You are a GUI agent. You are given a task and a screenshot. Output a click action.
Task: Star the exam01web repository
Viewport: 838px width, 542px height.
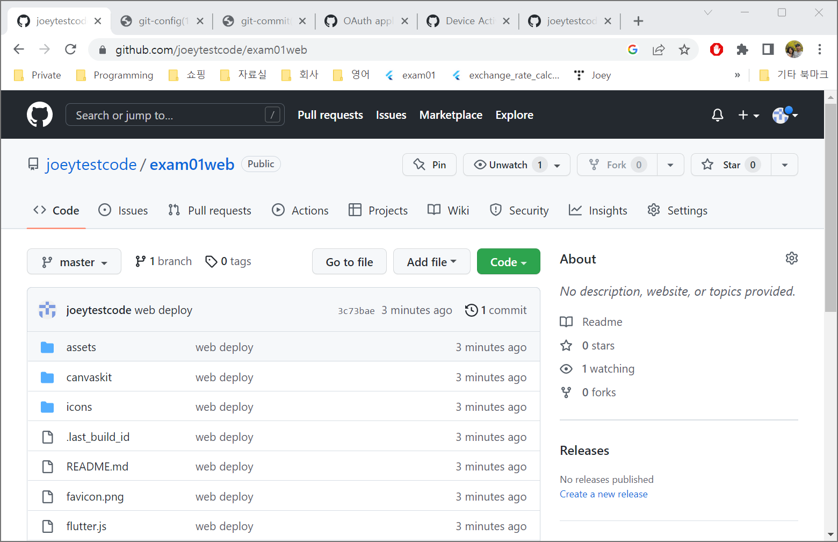tap(731, 165)
